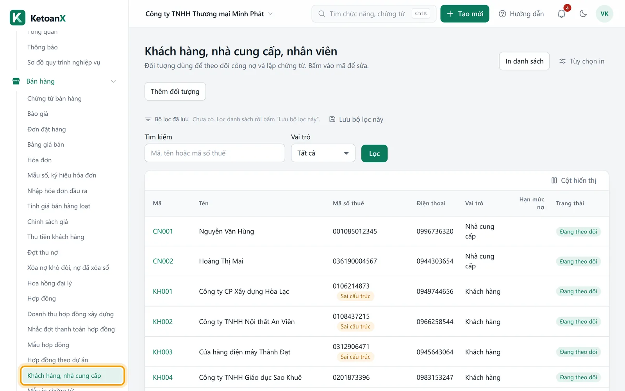Click Thêm đối tượng button
Image resolution: width=625 pixels, height=391 pixels.
[175, 91]
